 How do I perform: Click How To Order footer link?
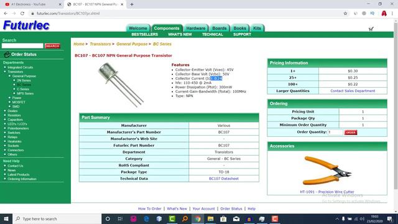pyautogui.click(x=150, y=208)
